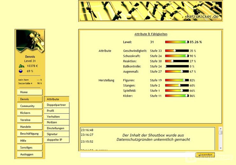Click the shoutbox timestamp 23:16:48
Viewport: 236px width, 165px height.
(87, 130)
